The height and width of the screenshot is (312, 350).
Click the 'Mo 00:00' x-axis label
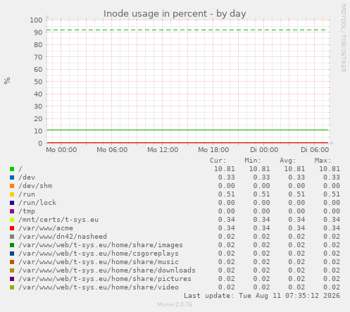pos(61,150)
